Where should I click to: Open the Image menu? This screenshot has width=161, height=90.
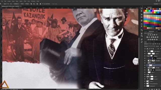9,1
